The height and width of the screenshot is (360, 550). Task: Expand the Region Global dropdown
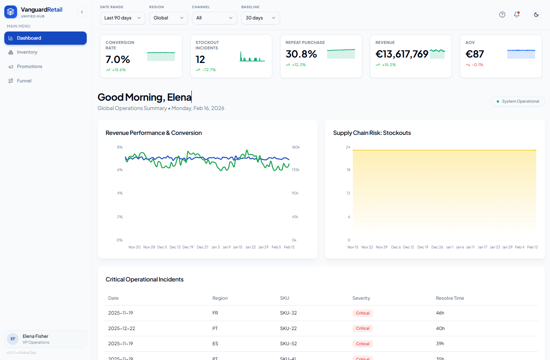[169, 18]
